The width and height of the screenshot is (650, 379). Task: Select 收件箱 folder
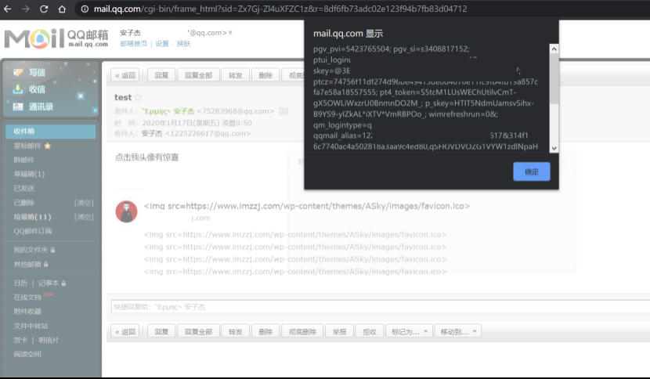click(x=51, y=131)
